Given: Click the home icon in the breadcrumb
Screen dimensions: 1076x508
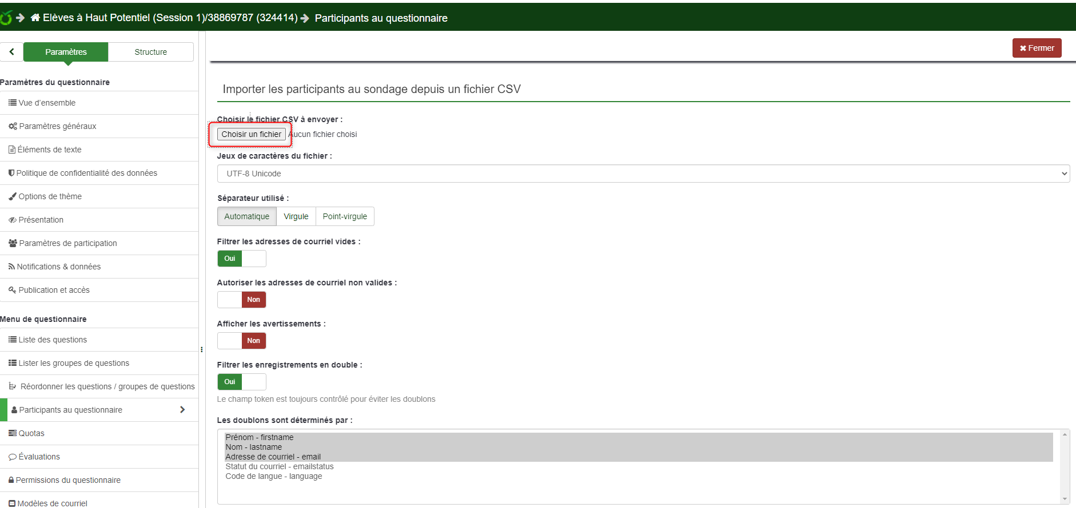Looking at the screenshot, I should tap(35, 18).
